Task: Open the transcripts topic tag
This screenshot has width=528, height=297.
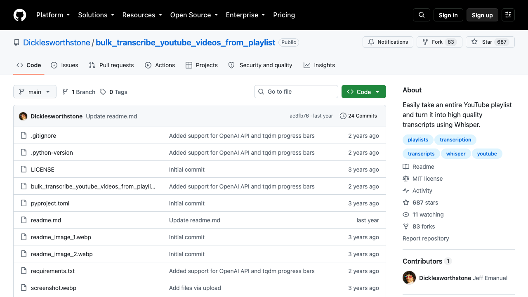Action: coord(421,154)
